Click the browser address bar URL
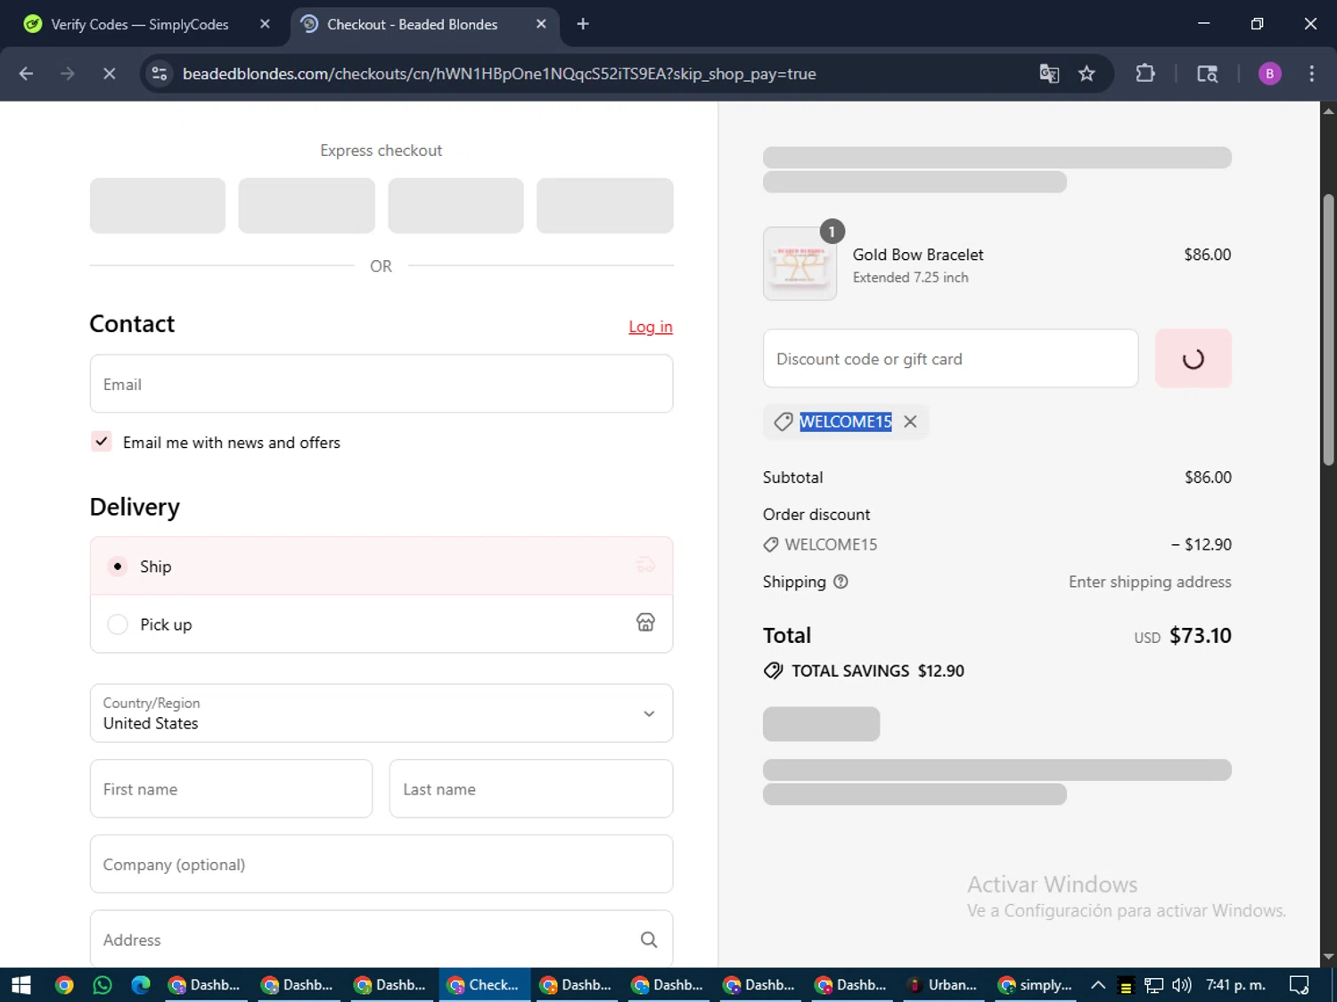Viewport: 1337px width, 1002px height. point(499,74)
